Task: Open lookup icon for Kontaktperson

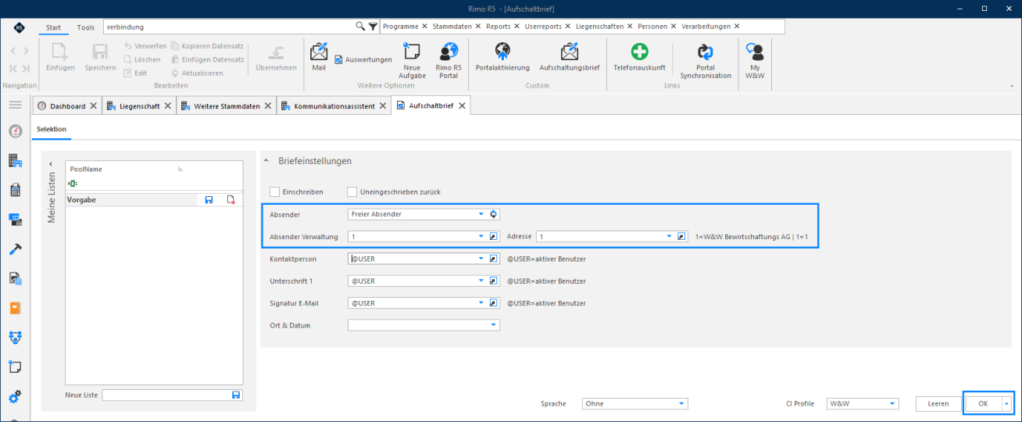Action: (494, 259)
